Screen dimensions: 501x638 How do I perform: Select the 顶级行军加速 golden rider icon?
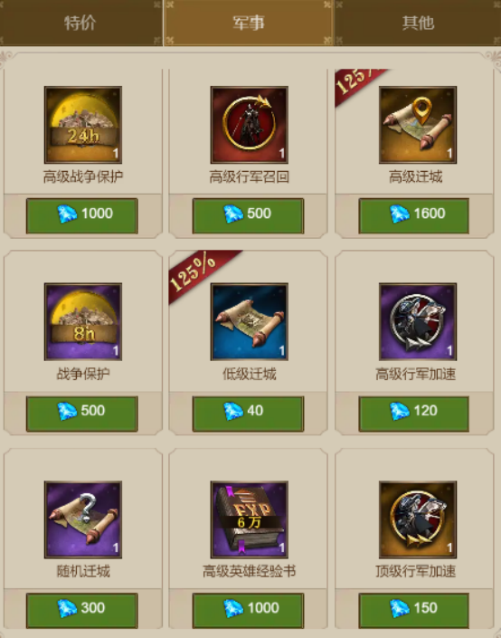418,519
